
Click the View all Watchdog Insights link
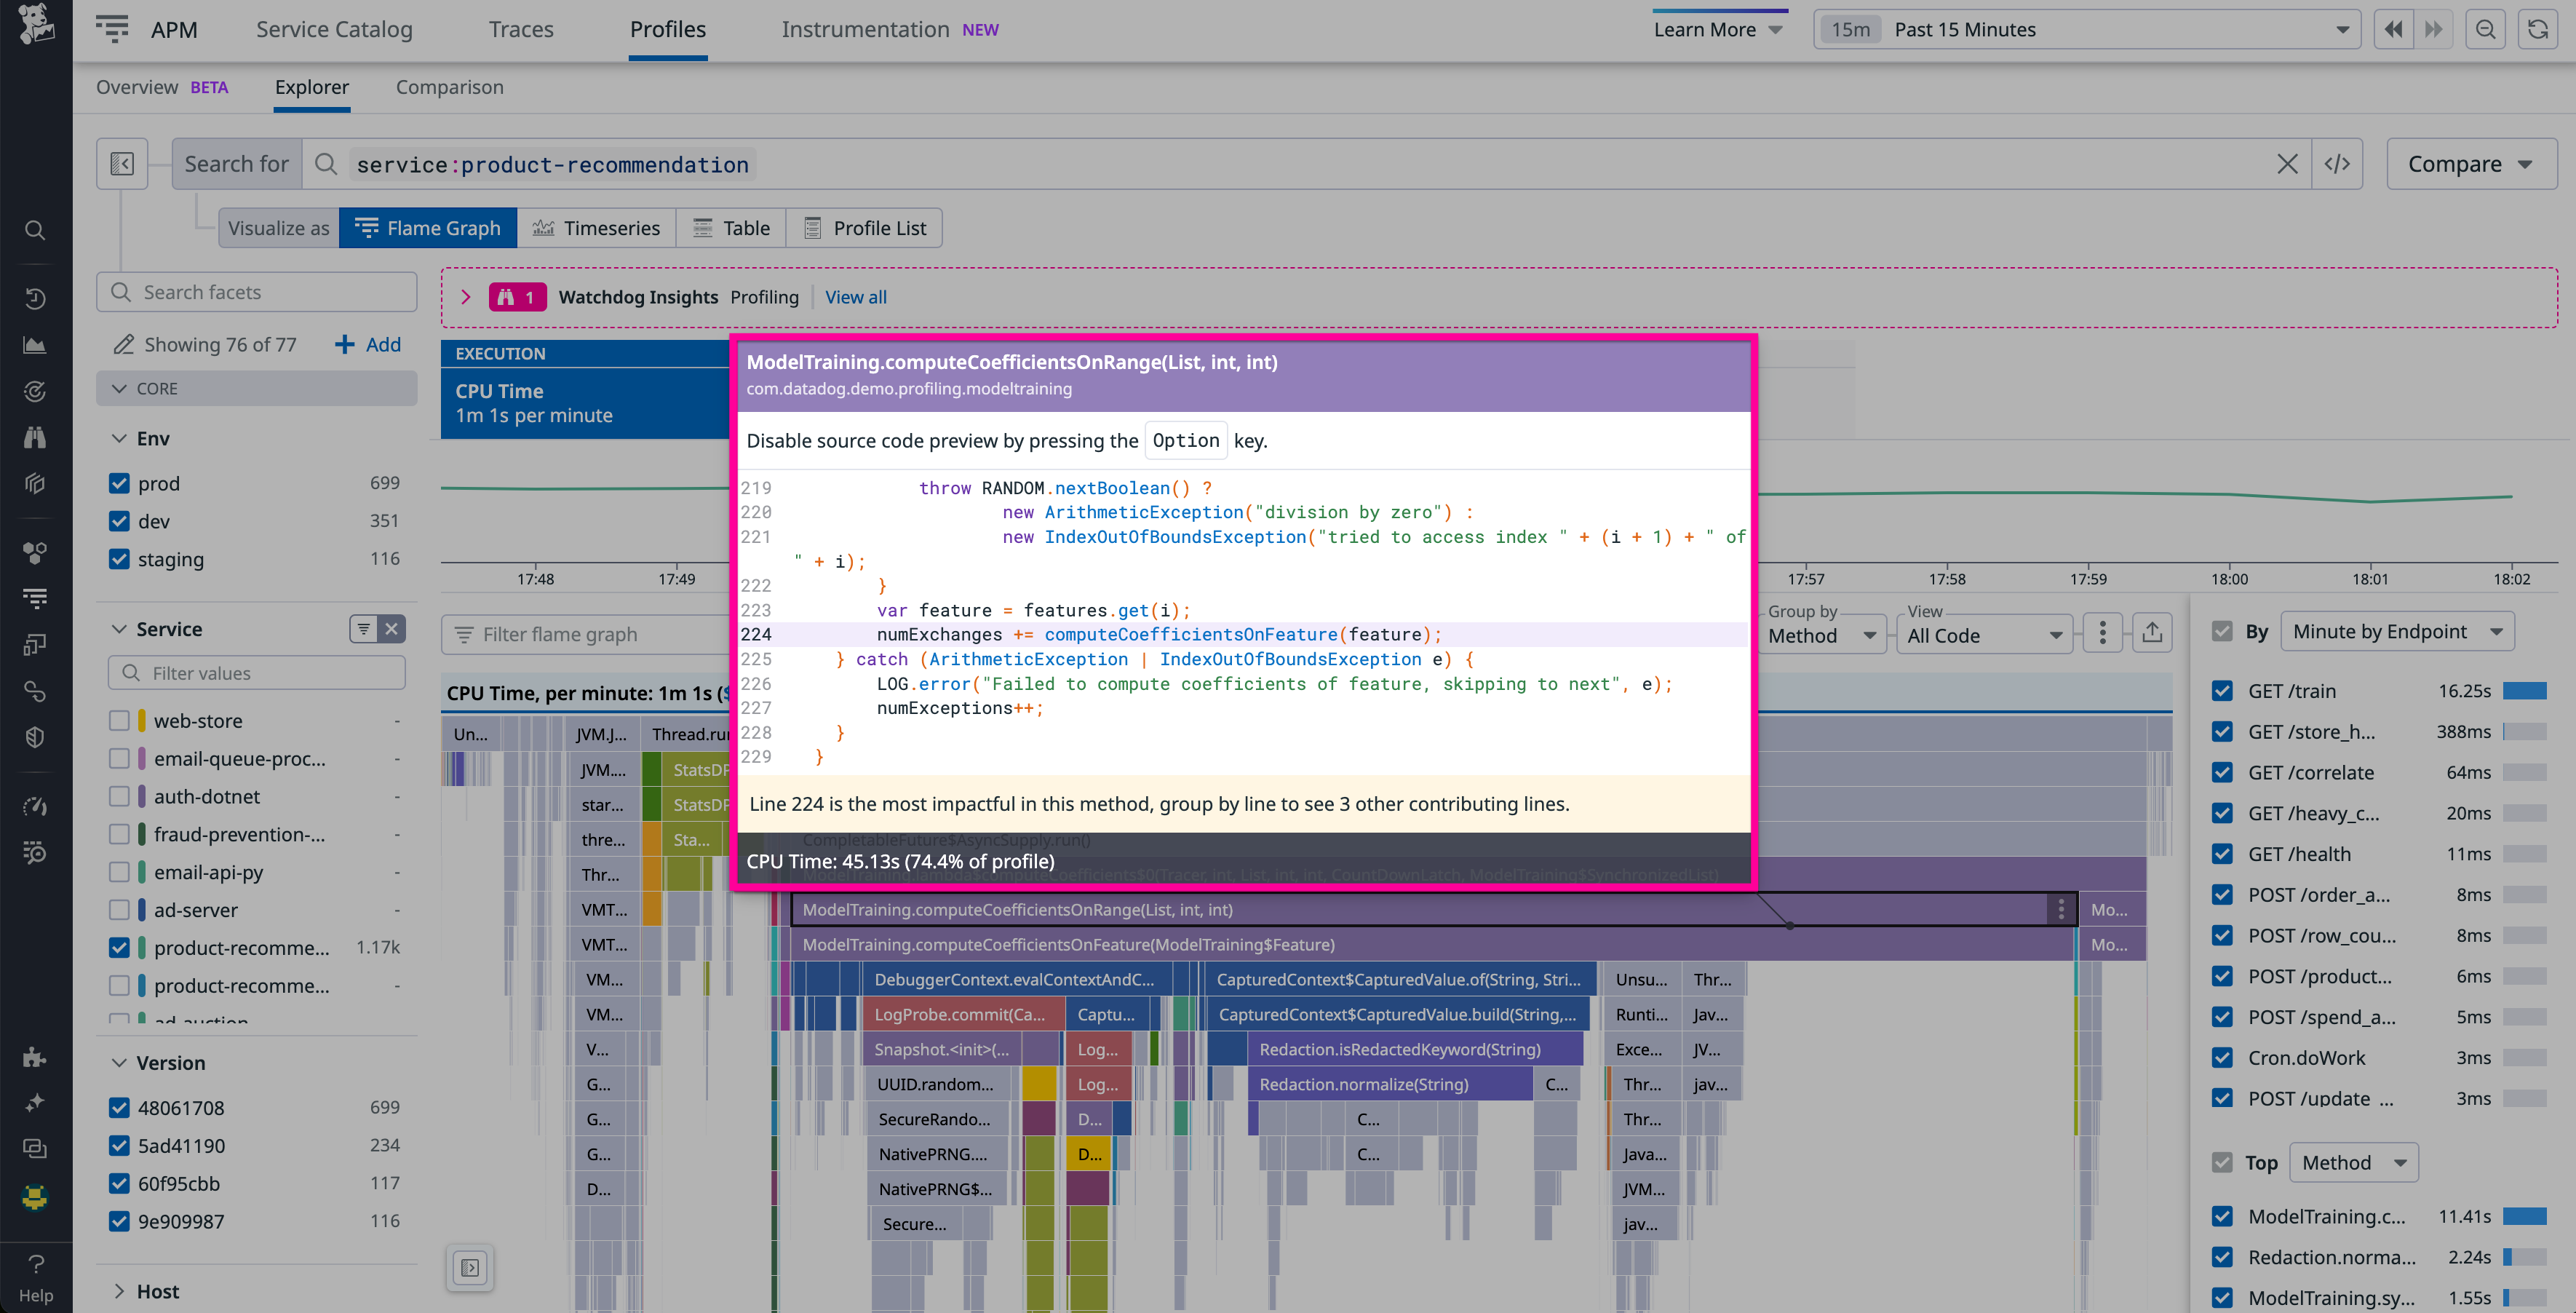(x=856, y=297)
